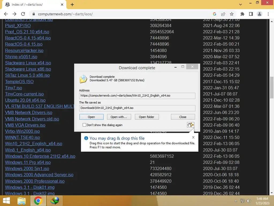This screenshot has width=274, height=206.
Task: Open Slackware Linux x86.iso link
Action: [x=28, y=69]
